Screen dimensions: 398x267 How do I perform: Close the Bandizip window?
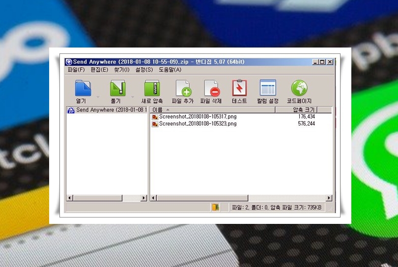[330, 62]
